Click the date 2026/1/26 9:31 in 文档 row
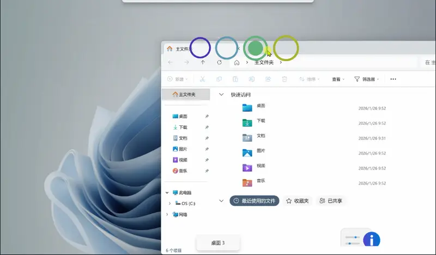Screen dimensions: 436x255 372,138
